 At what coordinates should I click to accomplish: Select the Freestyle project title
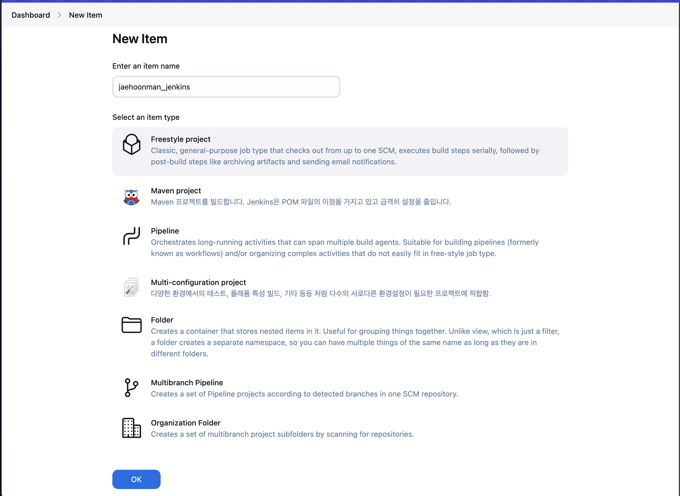tap(180, 139)
